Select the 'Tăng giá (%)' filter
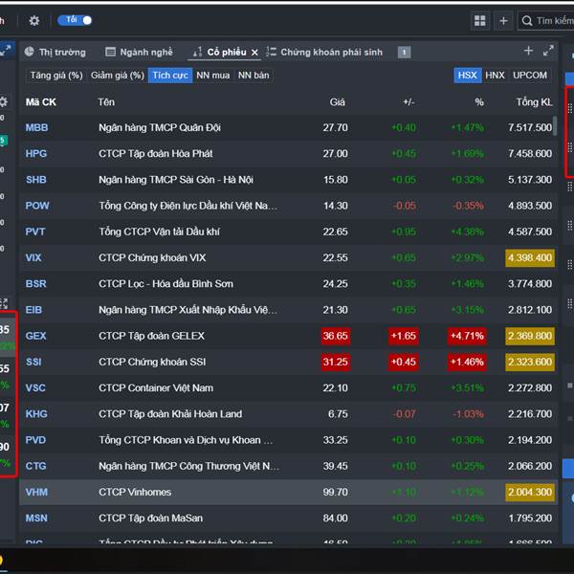The width and height of the screenshot is (574, 574). click(55, 75)
